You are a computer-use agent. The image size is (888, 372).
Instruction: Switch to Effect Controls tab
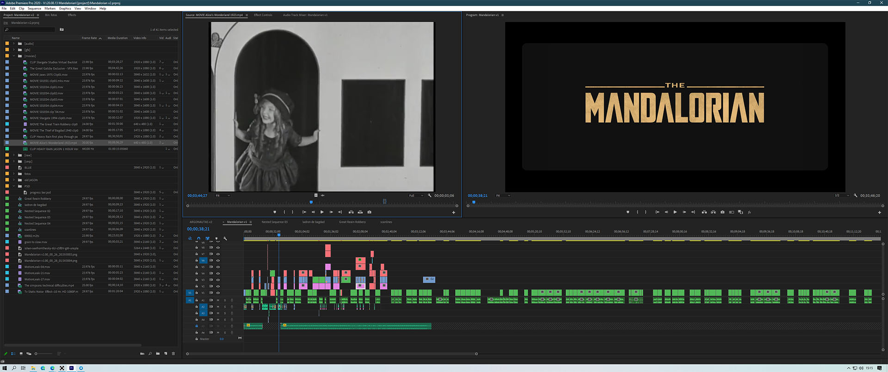[263, 15]
